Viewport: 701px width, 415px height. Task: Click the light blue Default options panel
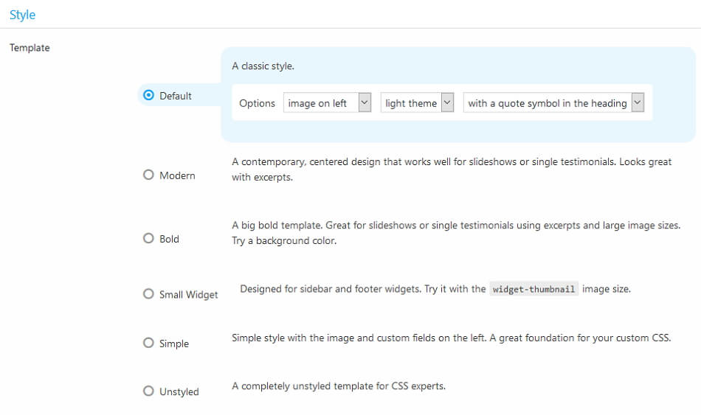coord(457,131)
